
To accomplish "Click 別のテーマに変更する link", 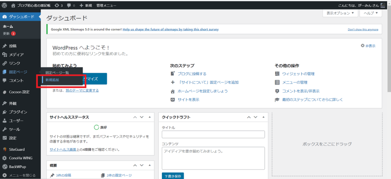I will 82,91.
